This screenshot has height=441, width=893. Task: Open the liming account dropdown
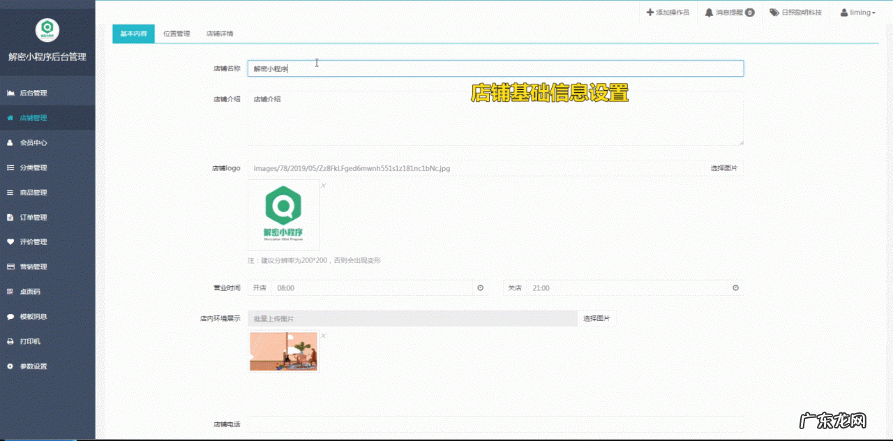pos(857,12)
